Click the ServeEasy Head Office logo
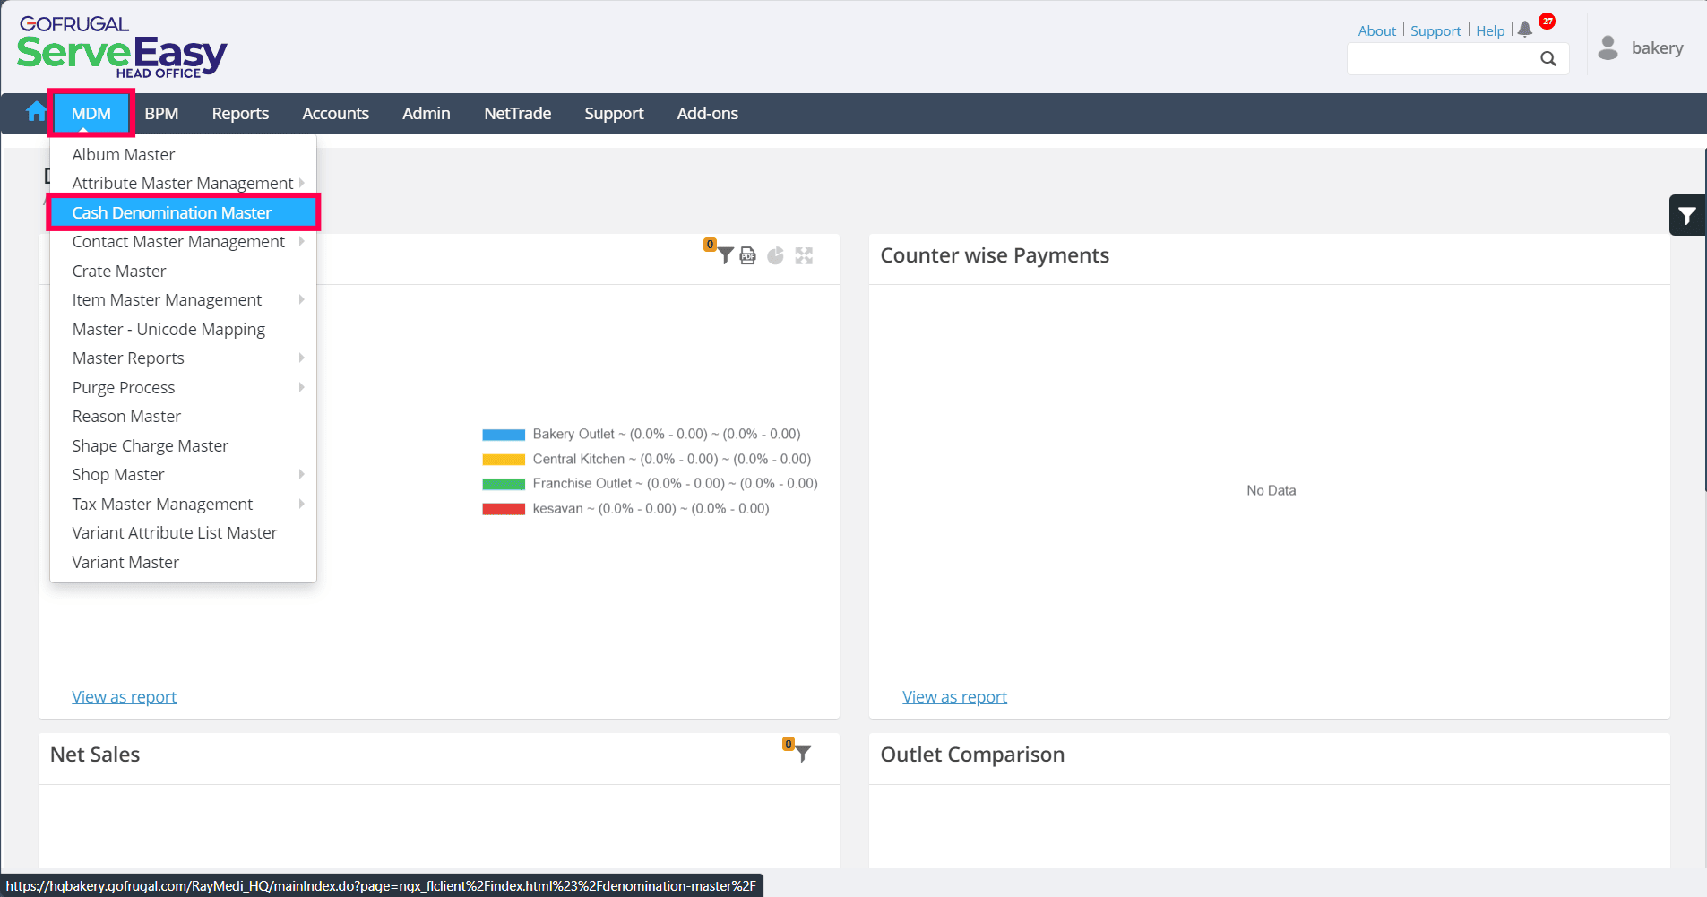The width and height of the screenshot is (1707, 897). pyautogui.click(x=122, y=48)
